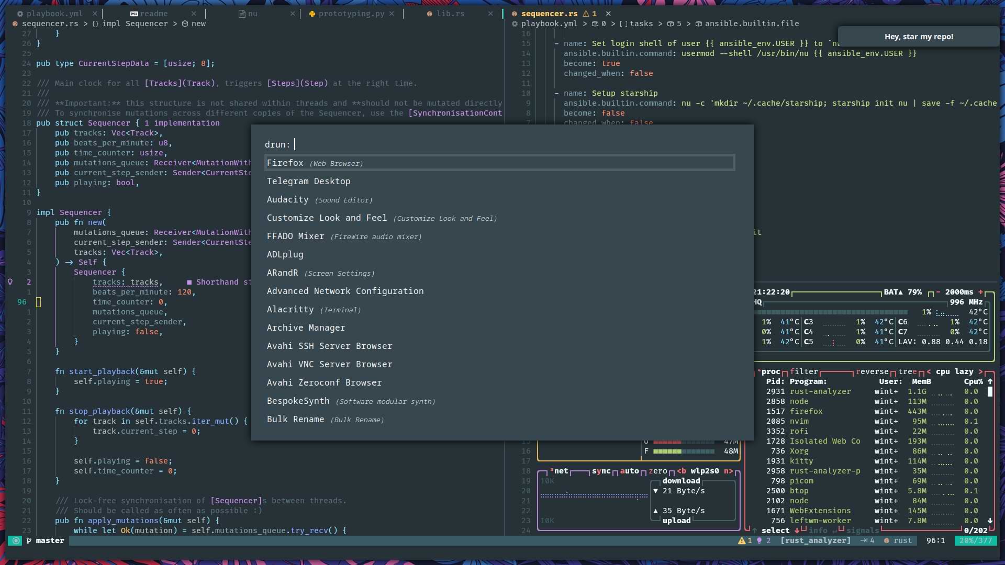Close the playbook.yml tab
Screen dimensions: 1005x565
pyautogui.click(x=94, y=14)
